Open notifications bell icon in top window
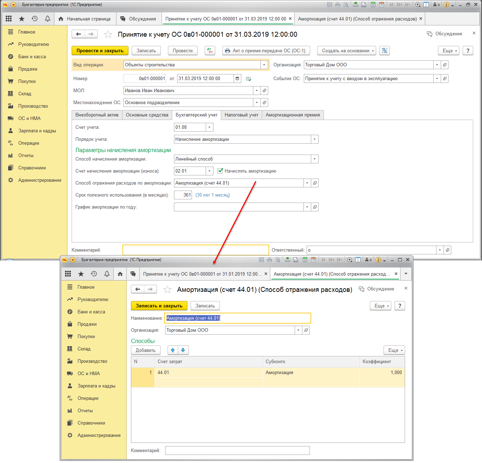 (48, 19)
